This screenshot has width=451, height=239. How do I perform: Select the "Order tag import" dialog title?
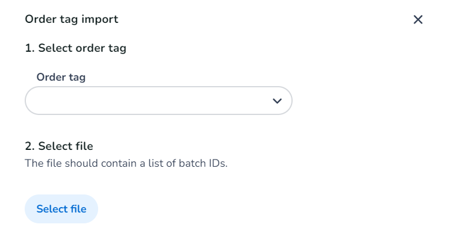click(x=72, y=19)
